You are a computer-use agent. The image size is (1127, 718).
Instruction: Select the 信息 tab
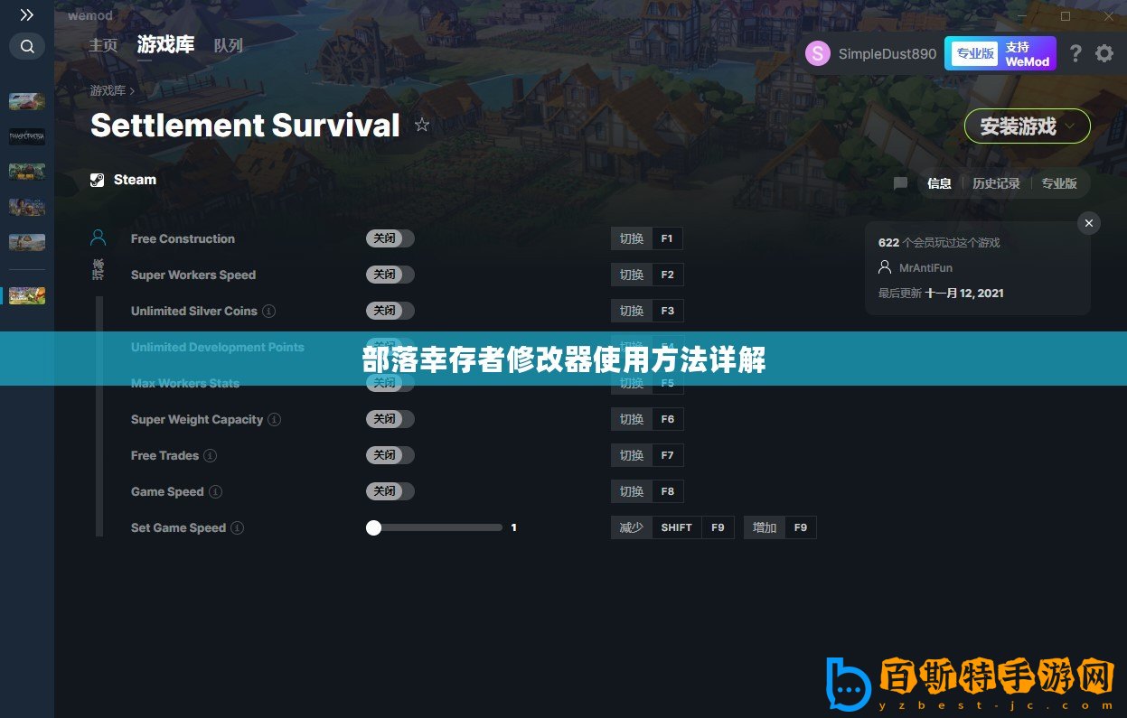(939, 183)
